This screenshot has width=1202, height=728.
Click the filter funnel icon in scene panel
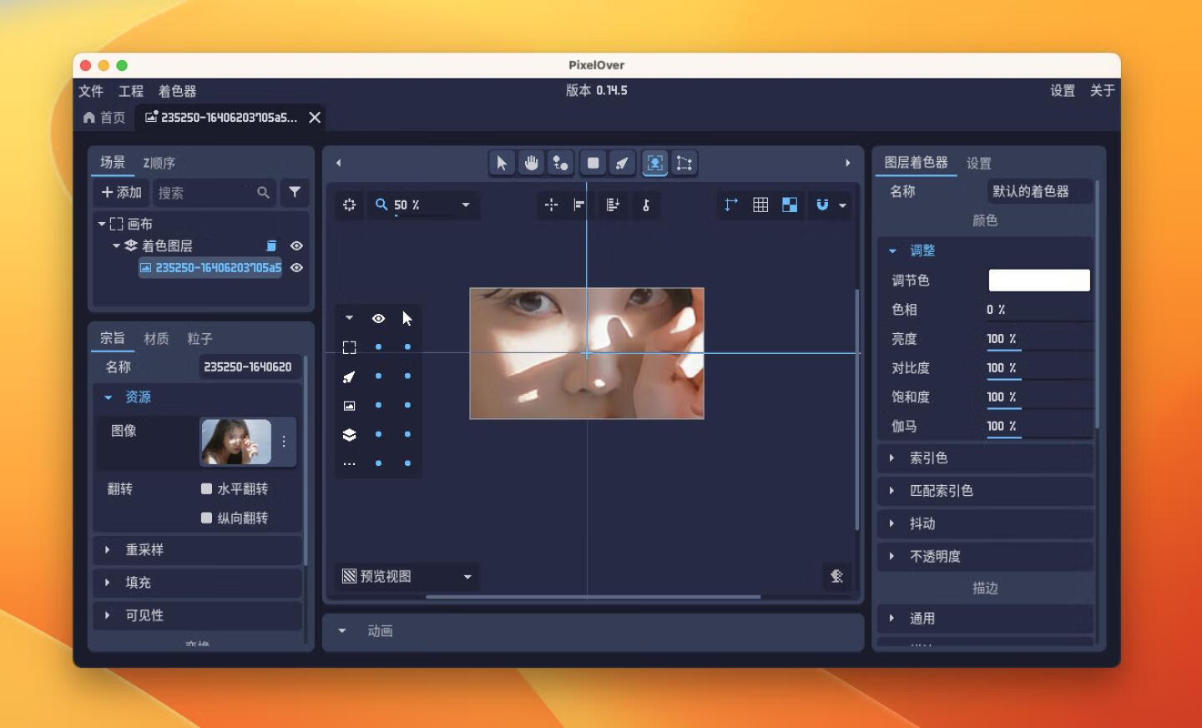click(x=295, y=192)
